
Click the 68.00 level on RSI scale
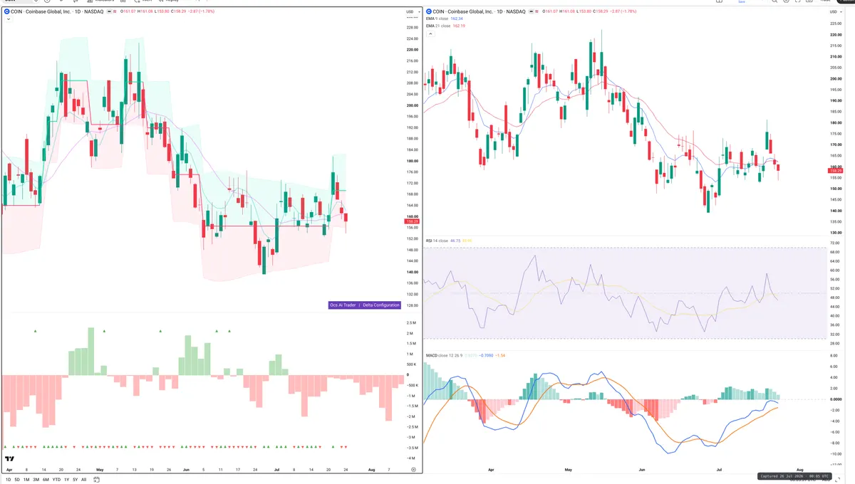tap(835, 252)
